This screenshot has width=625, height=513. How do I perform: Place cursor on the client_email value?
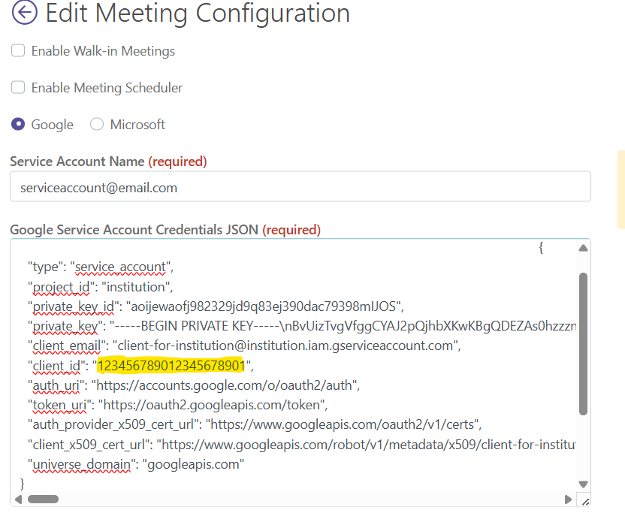click(287, 346)
